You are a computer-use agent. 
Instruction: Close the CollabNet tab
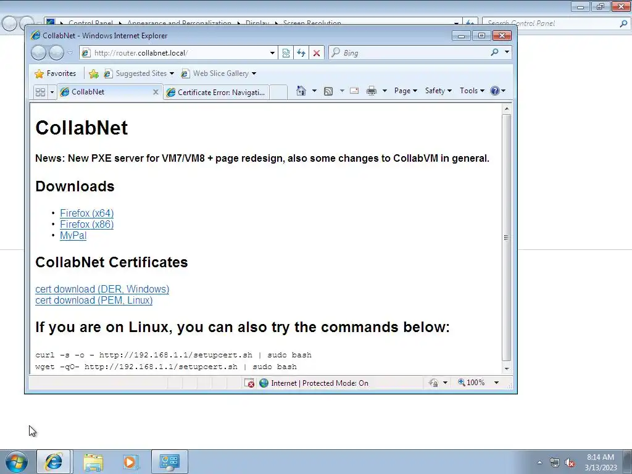[x=156, y=93]
